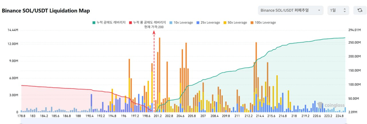Click the 150.00M right axis label
Image resolution: width=367 pixels, height=124 pixels.
coord(354,70)
